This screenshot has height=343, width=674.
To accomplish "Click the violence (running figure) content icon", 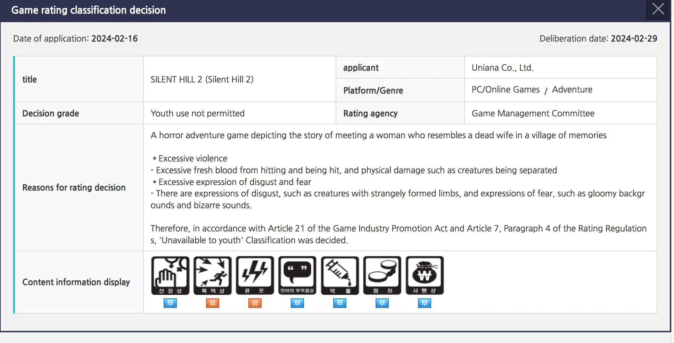I will (213, 275).
